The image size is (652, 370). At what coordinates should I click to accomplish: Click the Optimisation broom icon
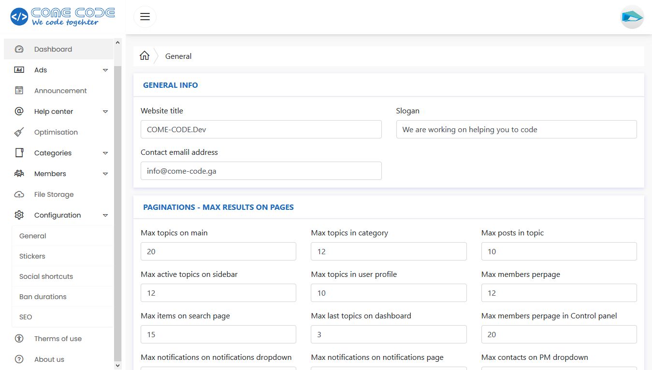coord(19,132)
